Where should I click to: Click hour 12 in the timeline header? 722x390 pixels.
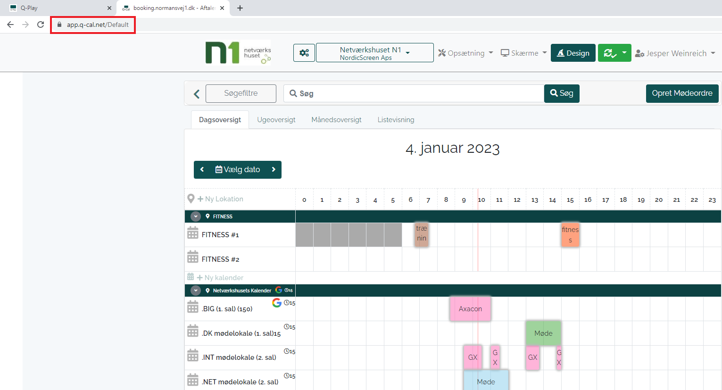pos(517,200)
